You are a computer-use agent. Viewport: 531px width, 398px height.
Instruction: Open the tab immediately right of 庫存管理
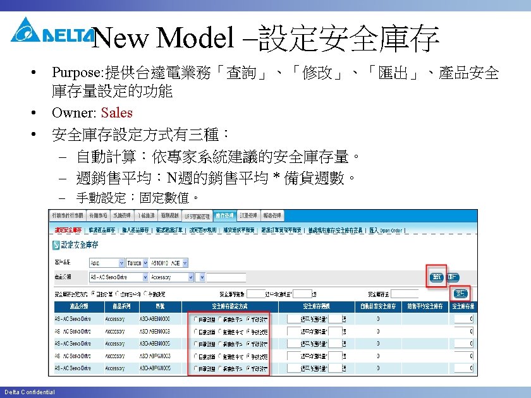point(248,215)
